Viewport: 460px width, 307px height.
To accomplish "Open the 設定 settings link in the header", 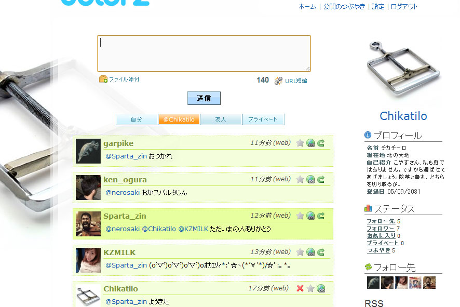I will tap(378, 7).
